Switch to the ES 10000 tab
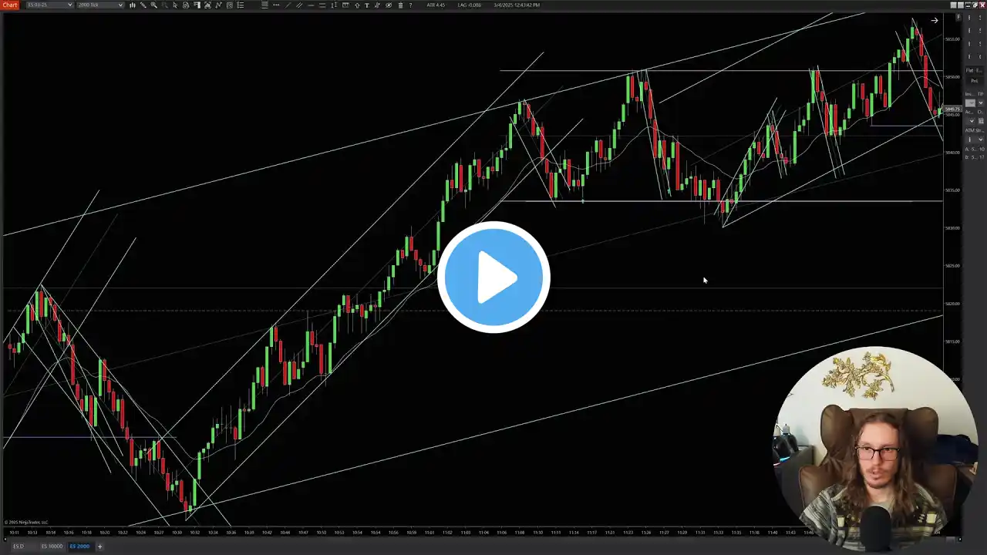Viewport: 987px width, 555px height. pyautogui.click(x=52, y=547)
